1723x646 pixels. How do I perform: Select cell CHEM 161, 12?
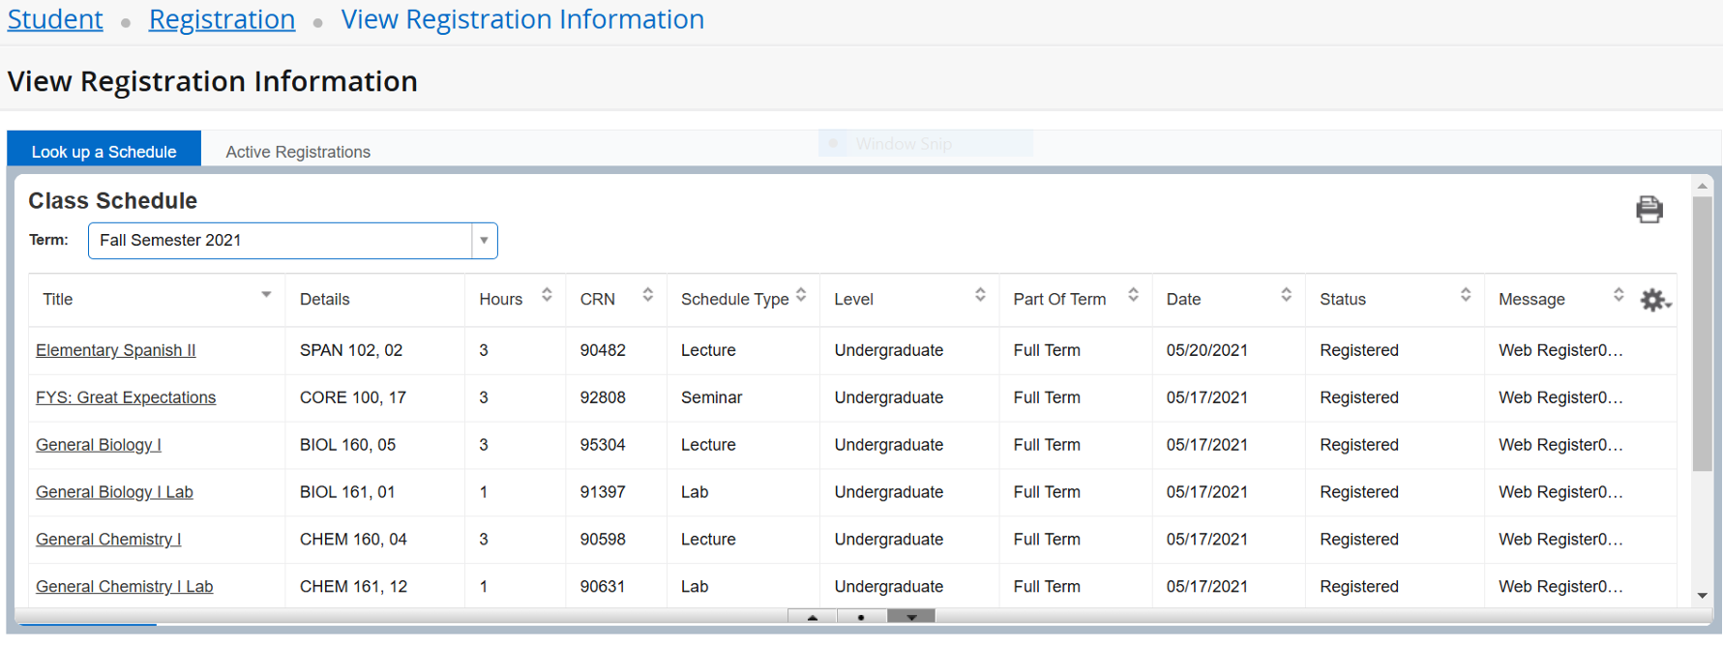coord(353,587)
